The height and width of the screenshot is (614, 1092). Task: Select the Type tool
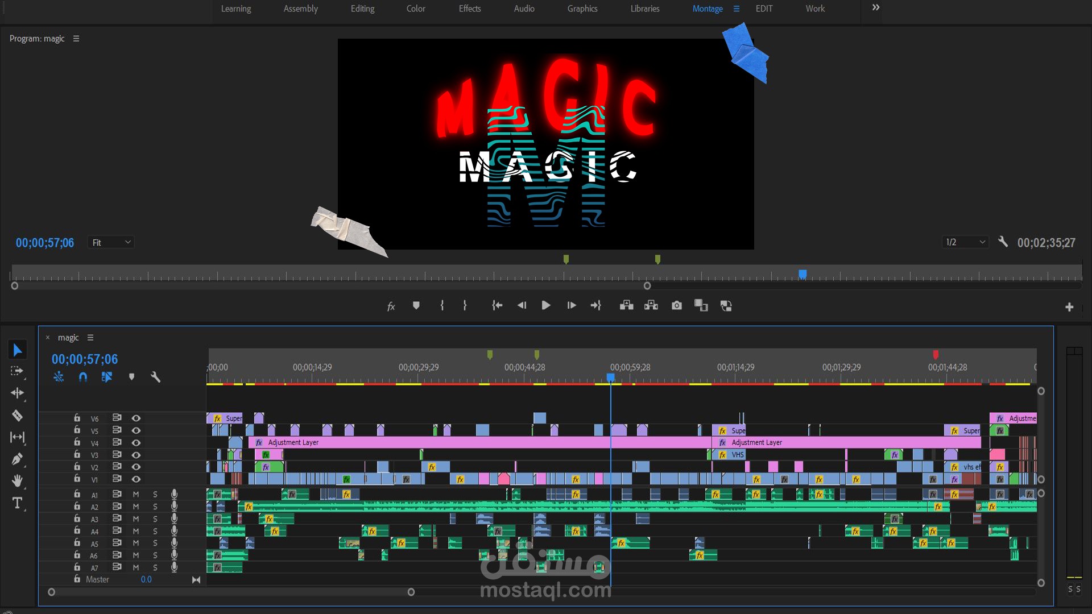tap(17, 503)
